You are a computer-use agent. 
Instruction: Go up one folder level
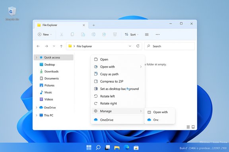pyautogui.click(x=61, y=46)
